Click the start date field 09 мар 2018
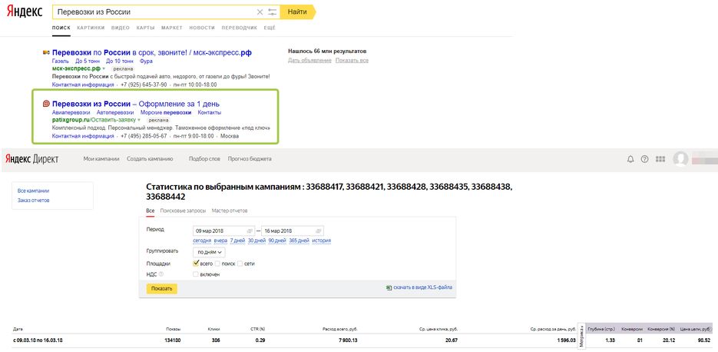This screenshot has width=718, height=352. click(x=223, y=231)
